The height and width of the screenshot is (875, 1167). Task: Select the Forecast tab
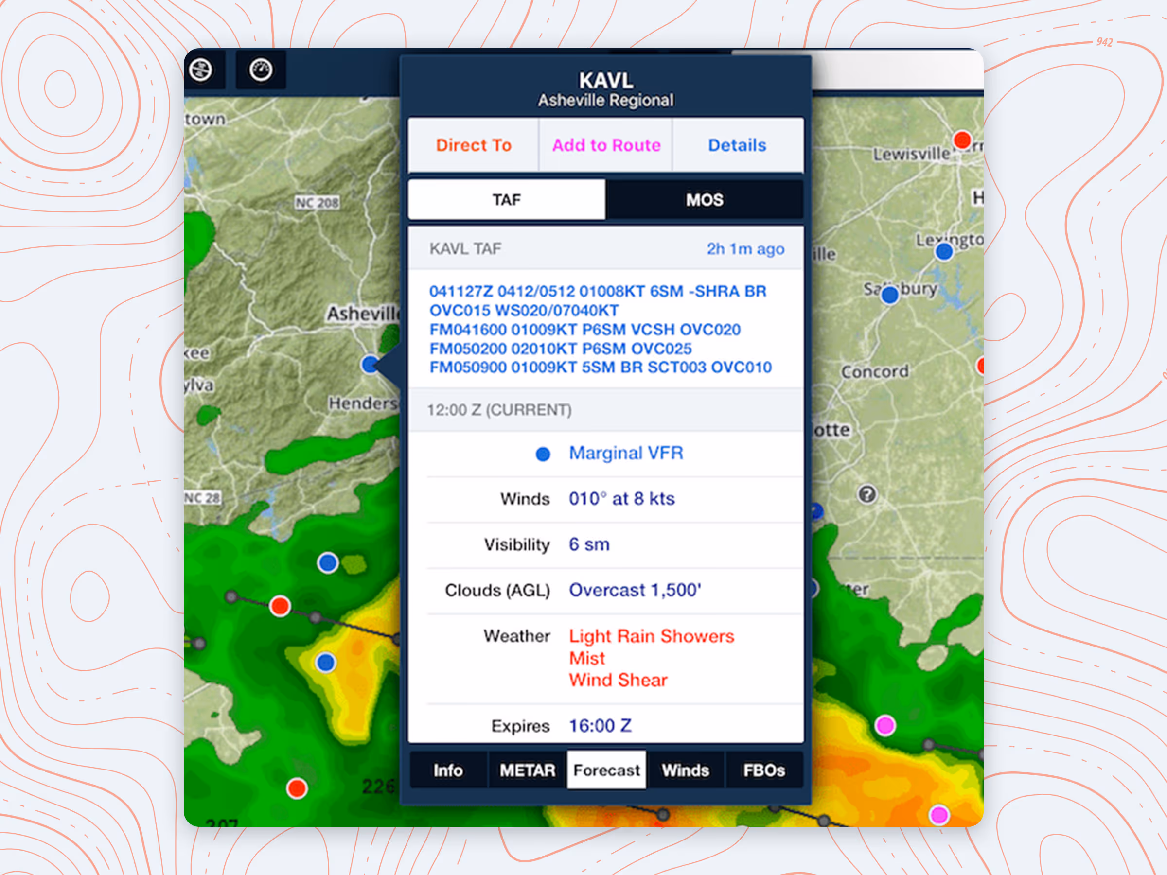606,770
